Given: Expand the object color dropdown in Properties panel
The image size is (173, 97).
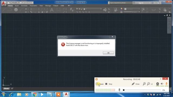Looking at the screenshot, I should pos(139,9).
